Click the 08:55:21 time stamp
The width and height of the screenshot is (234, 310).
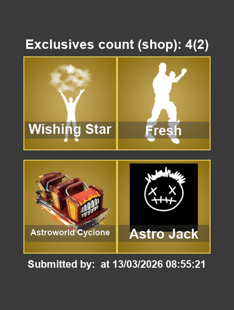tap(185, 264)
